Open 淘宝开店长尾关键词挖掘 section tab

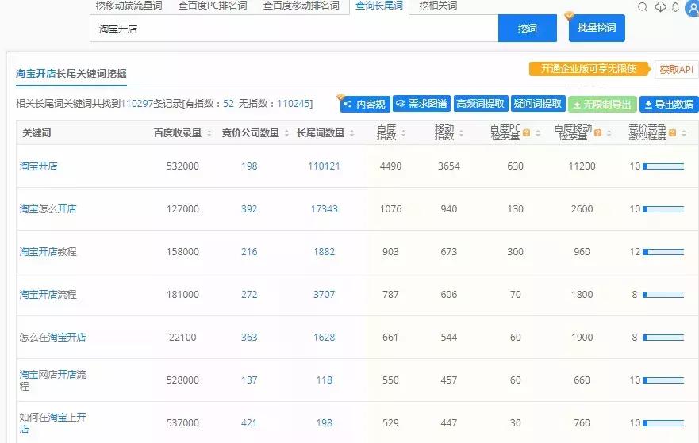71,74
